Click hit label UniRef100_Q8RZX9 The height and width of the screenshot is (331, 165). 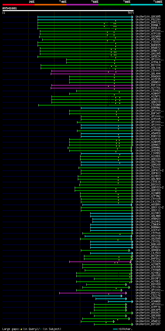coord(148,102)
